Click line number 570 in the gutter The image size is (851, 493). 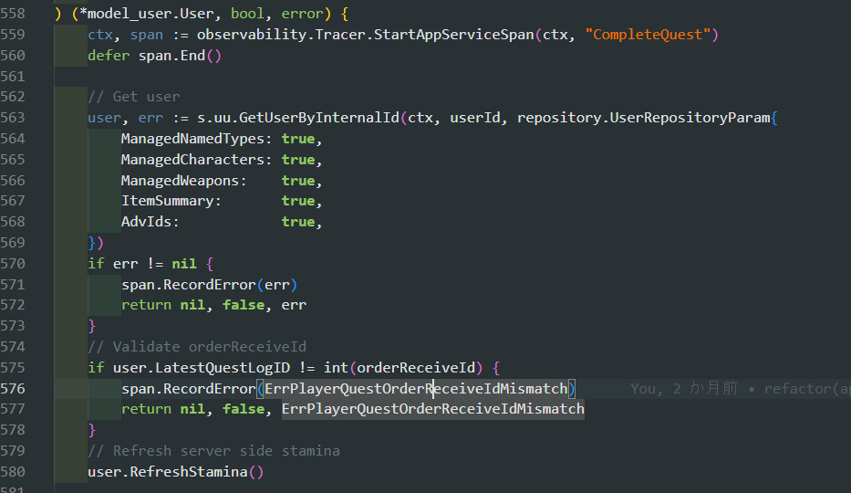tap(13, 264)
